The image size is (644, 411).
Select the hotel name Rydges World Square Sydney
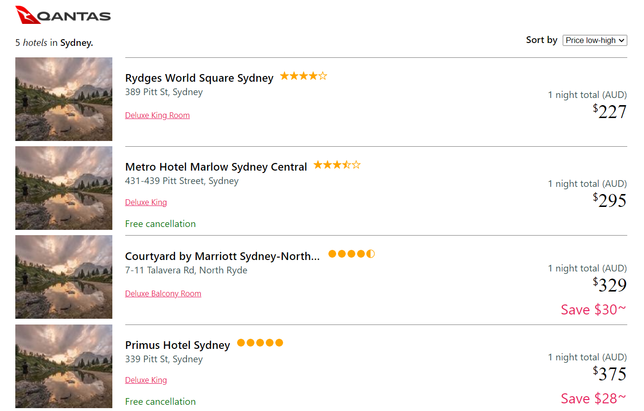199,77
